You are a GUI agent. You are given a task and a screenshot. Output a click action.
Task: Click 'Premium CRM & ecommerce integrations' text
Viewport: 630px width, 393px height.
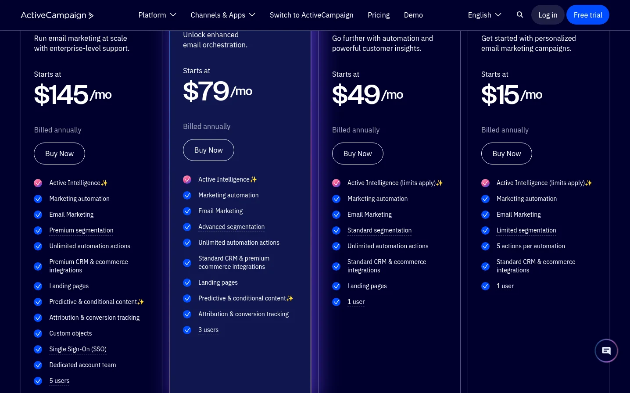(x=89, y=266)
